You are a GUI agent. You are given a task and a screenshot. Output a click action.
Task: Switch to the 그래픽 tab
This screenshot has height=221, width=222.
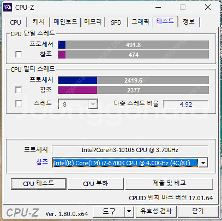[x=140, y=22]
